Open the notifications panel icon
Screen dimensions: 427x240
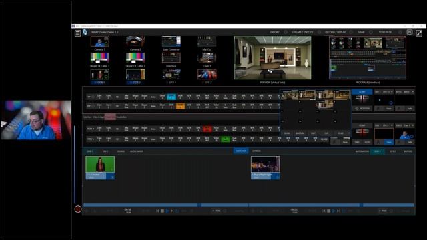(x=410, y=33)
